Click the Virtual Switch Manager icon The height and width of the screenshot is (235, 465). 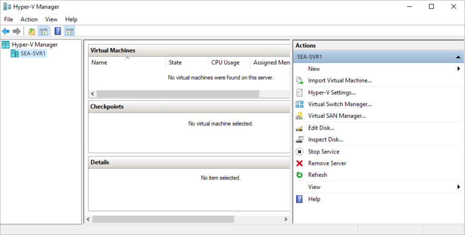coord(300,104)
